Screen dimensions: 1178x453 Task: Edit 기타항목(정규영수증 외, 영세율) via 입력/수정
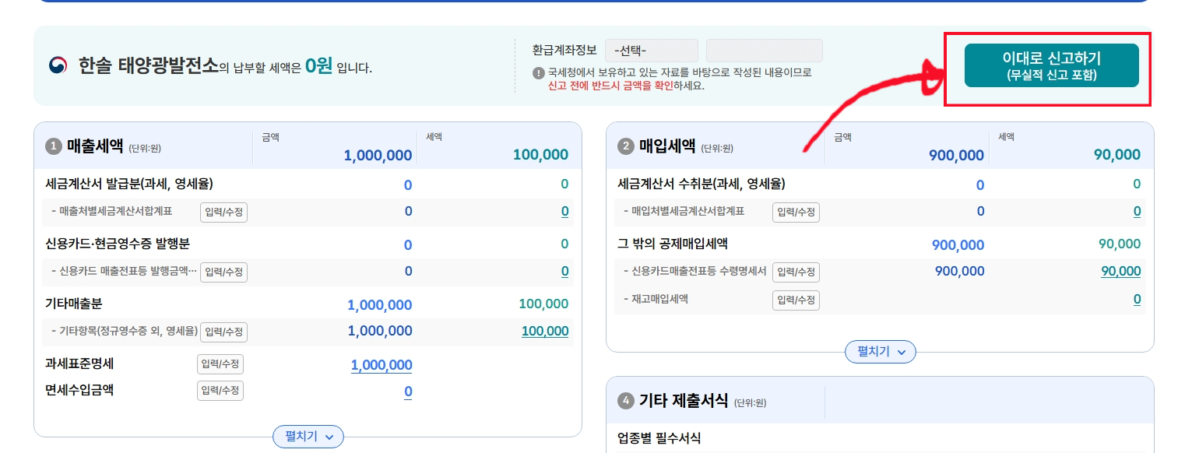pos(223,332)
